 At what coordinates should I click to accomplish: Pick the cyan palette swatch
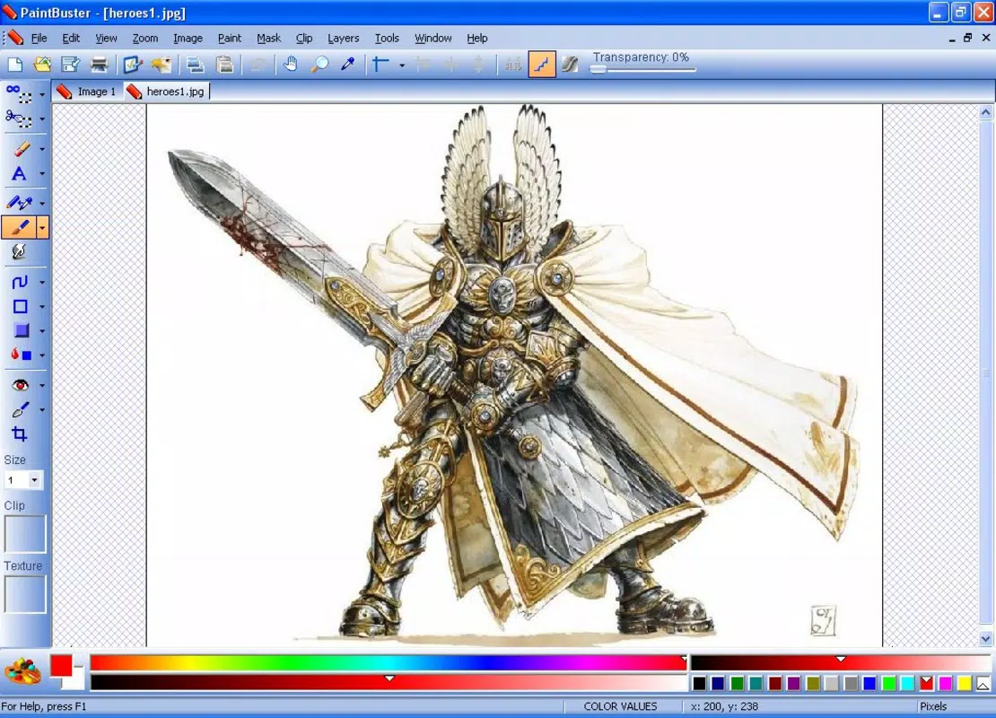907,684
